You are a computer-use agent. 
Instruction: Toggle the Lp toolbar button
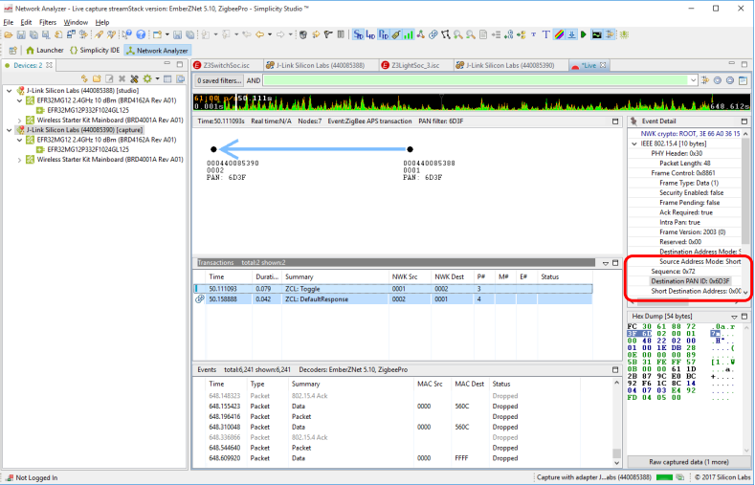(x=370, y=34)
